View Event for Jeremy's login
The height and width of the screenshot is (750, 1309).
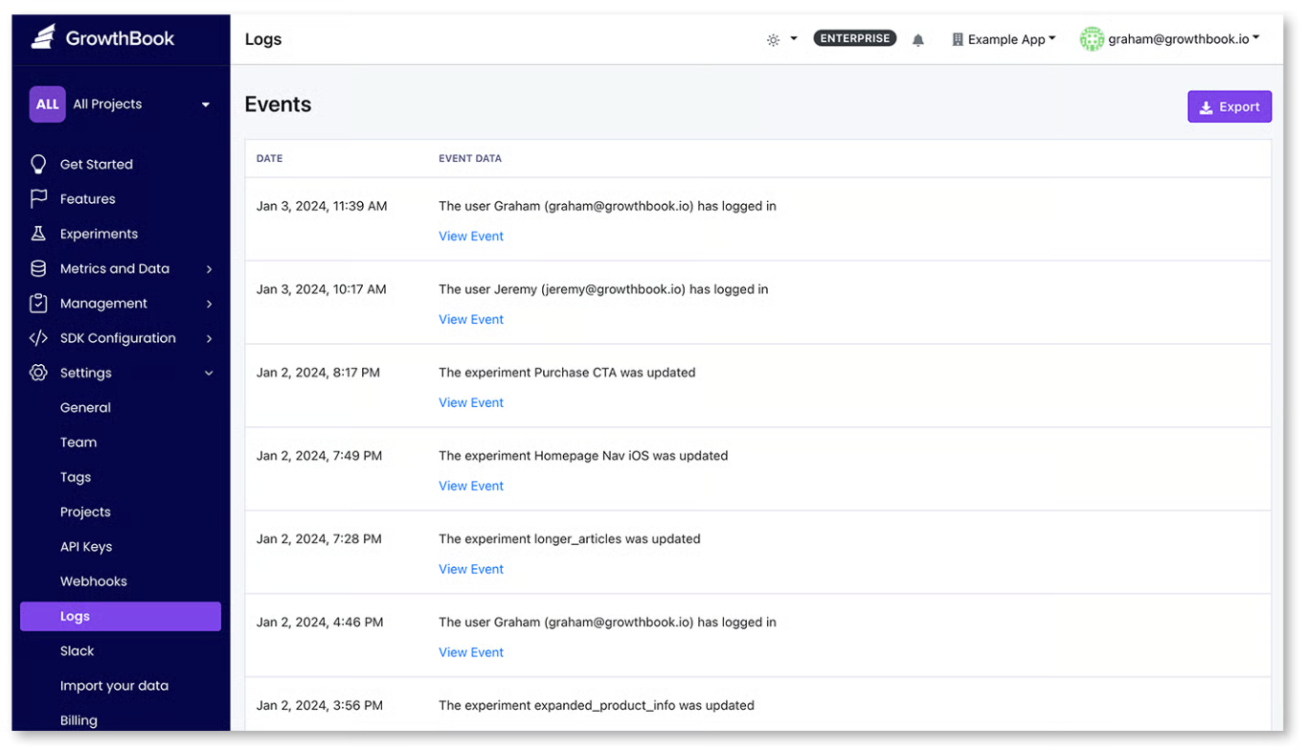coord(471,319)
